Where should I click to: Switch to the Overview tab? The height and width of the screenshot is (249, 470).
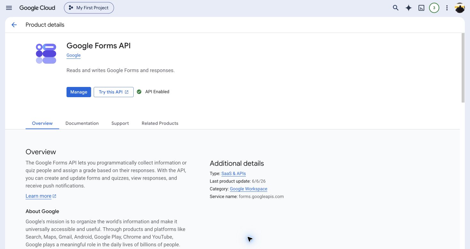click(42, 123)
